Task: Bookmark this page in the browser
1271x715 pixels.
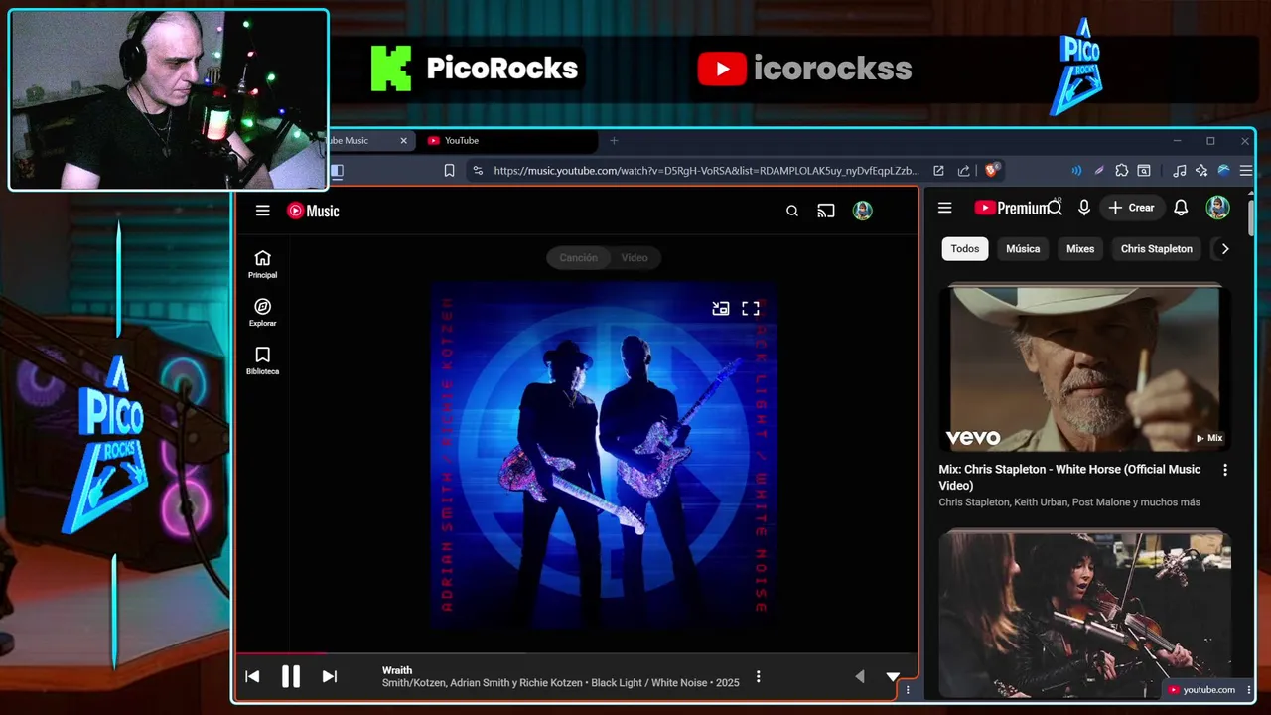Action: tap(449, 171)
